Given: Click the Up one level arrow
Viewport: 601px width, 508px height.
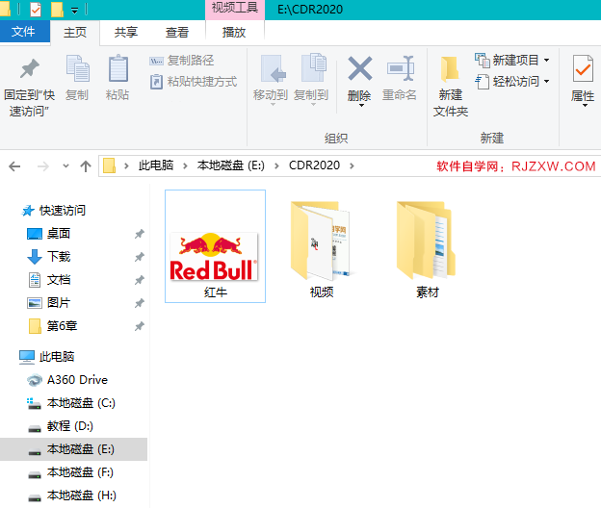Looking at the screenshot, I should (x=86, y=166).
